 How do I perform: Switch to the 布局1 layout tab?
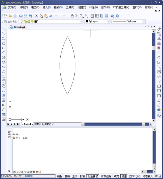(38, 124)
